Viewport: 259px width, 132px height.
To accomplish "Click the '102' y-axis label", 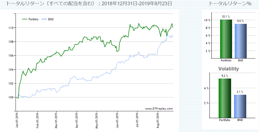I will pos(11,84).
